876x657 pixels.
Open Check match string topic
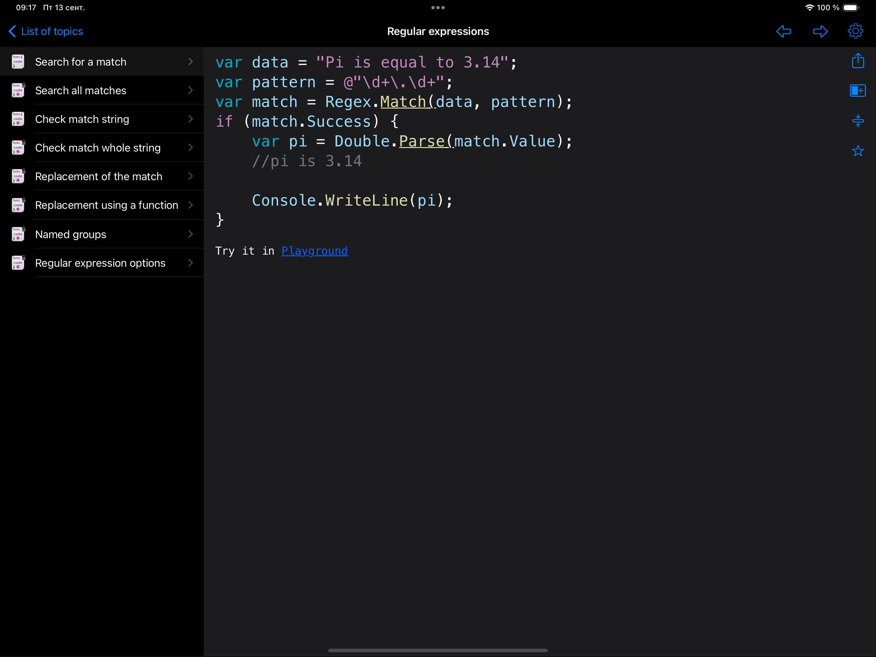click(x=102, y=119)
